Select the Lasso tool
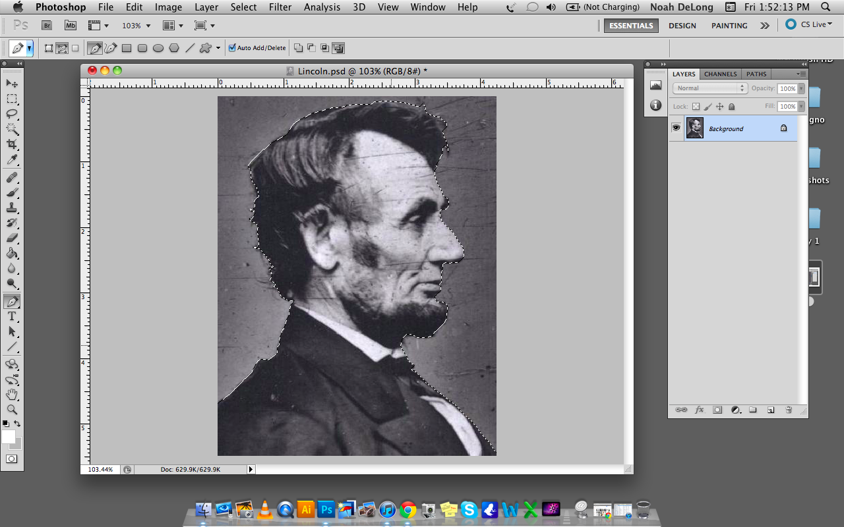 coord(12,114)
